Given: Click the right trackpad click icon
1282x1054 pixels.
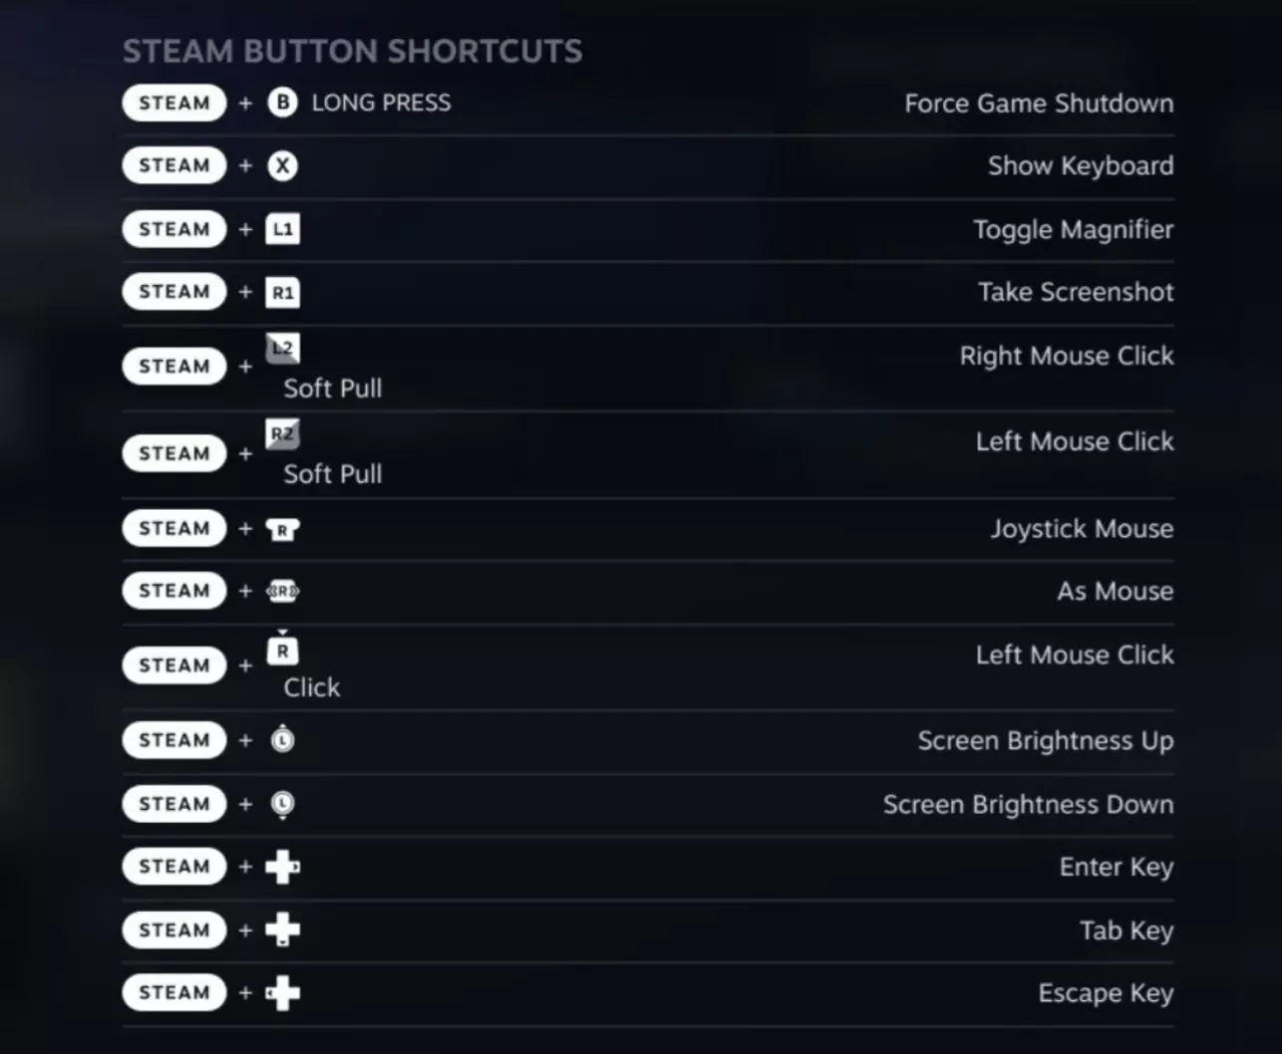Looking at the screenshot, I should (282, 650).
